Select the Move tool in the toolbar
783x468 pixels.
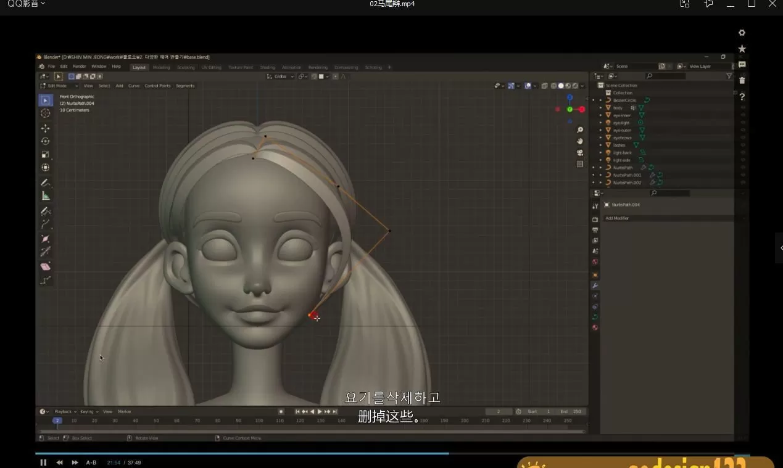45,128
